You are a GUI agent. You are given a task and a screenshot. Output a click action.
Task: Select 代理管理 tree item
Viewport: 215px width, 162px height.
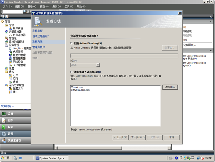[x=18, y=52]
